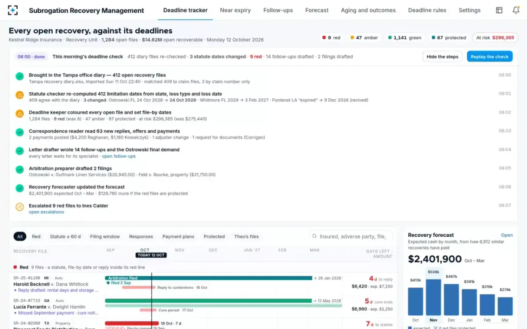Show only Protected files
The width and height of the screenshot is (527, 329).
pos(214,236)
